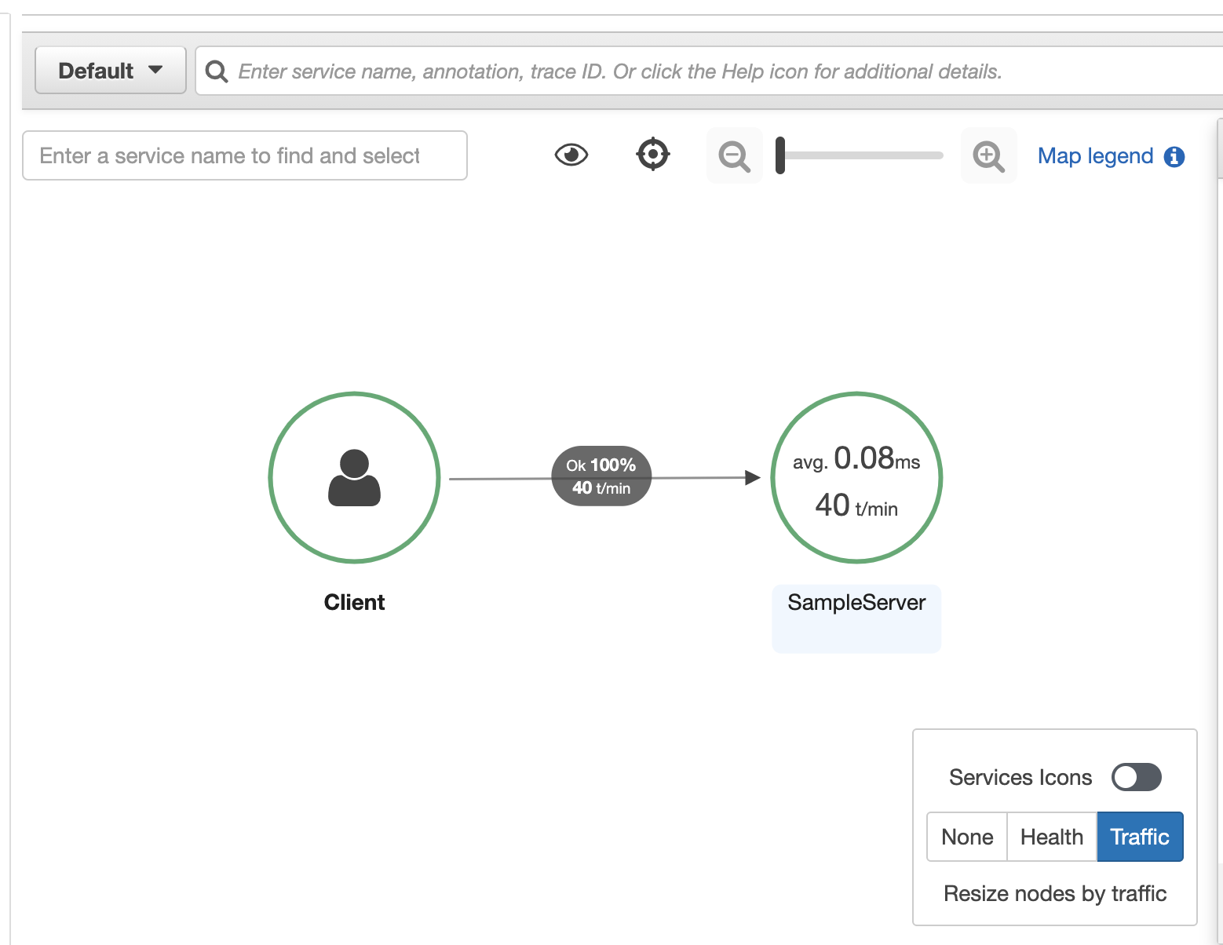Click the service name find and select field
This screenshot has width=1223, height=945.
pos(245,155)
